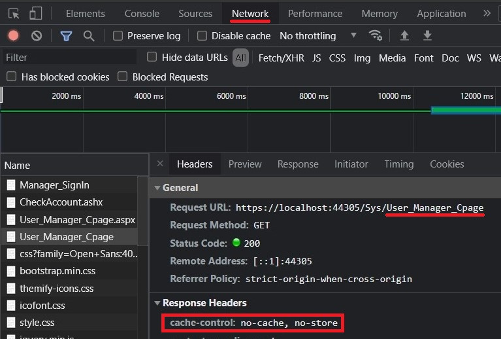Filter requests by Fetch/XHR

[x=281, y=58]
